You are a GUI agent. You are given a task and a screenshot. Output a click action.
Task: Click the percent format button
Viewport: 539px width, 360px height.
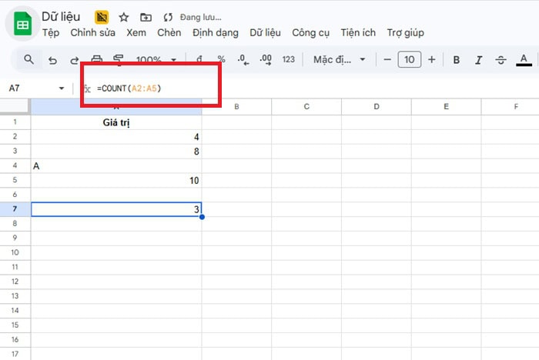coord(221,60)
